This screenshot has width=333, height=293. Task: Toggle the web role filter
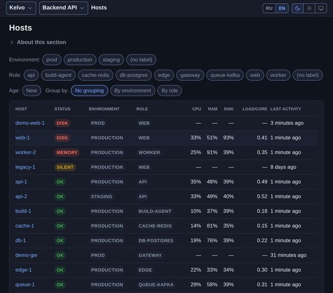(255, 75)
